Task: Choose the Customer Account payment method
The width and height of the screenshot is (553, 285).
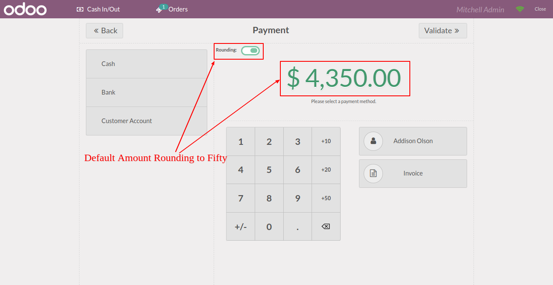Action: point(146,121)
